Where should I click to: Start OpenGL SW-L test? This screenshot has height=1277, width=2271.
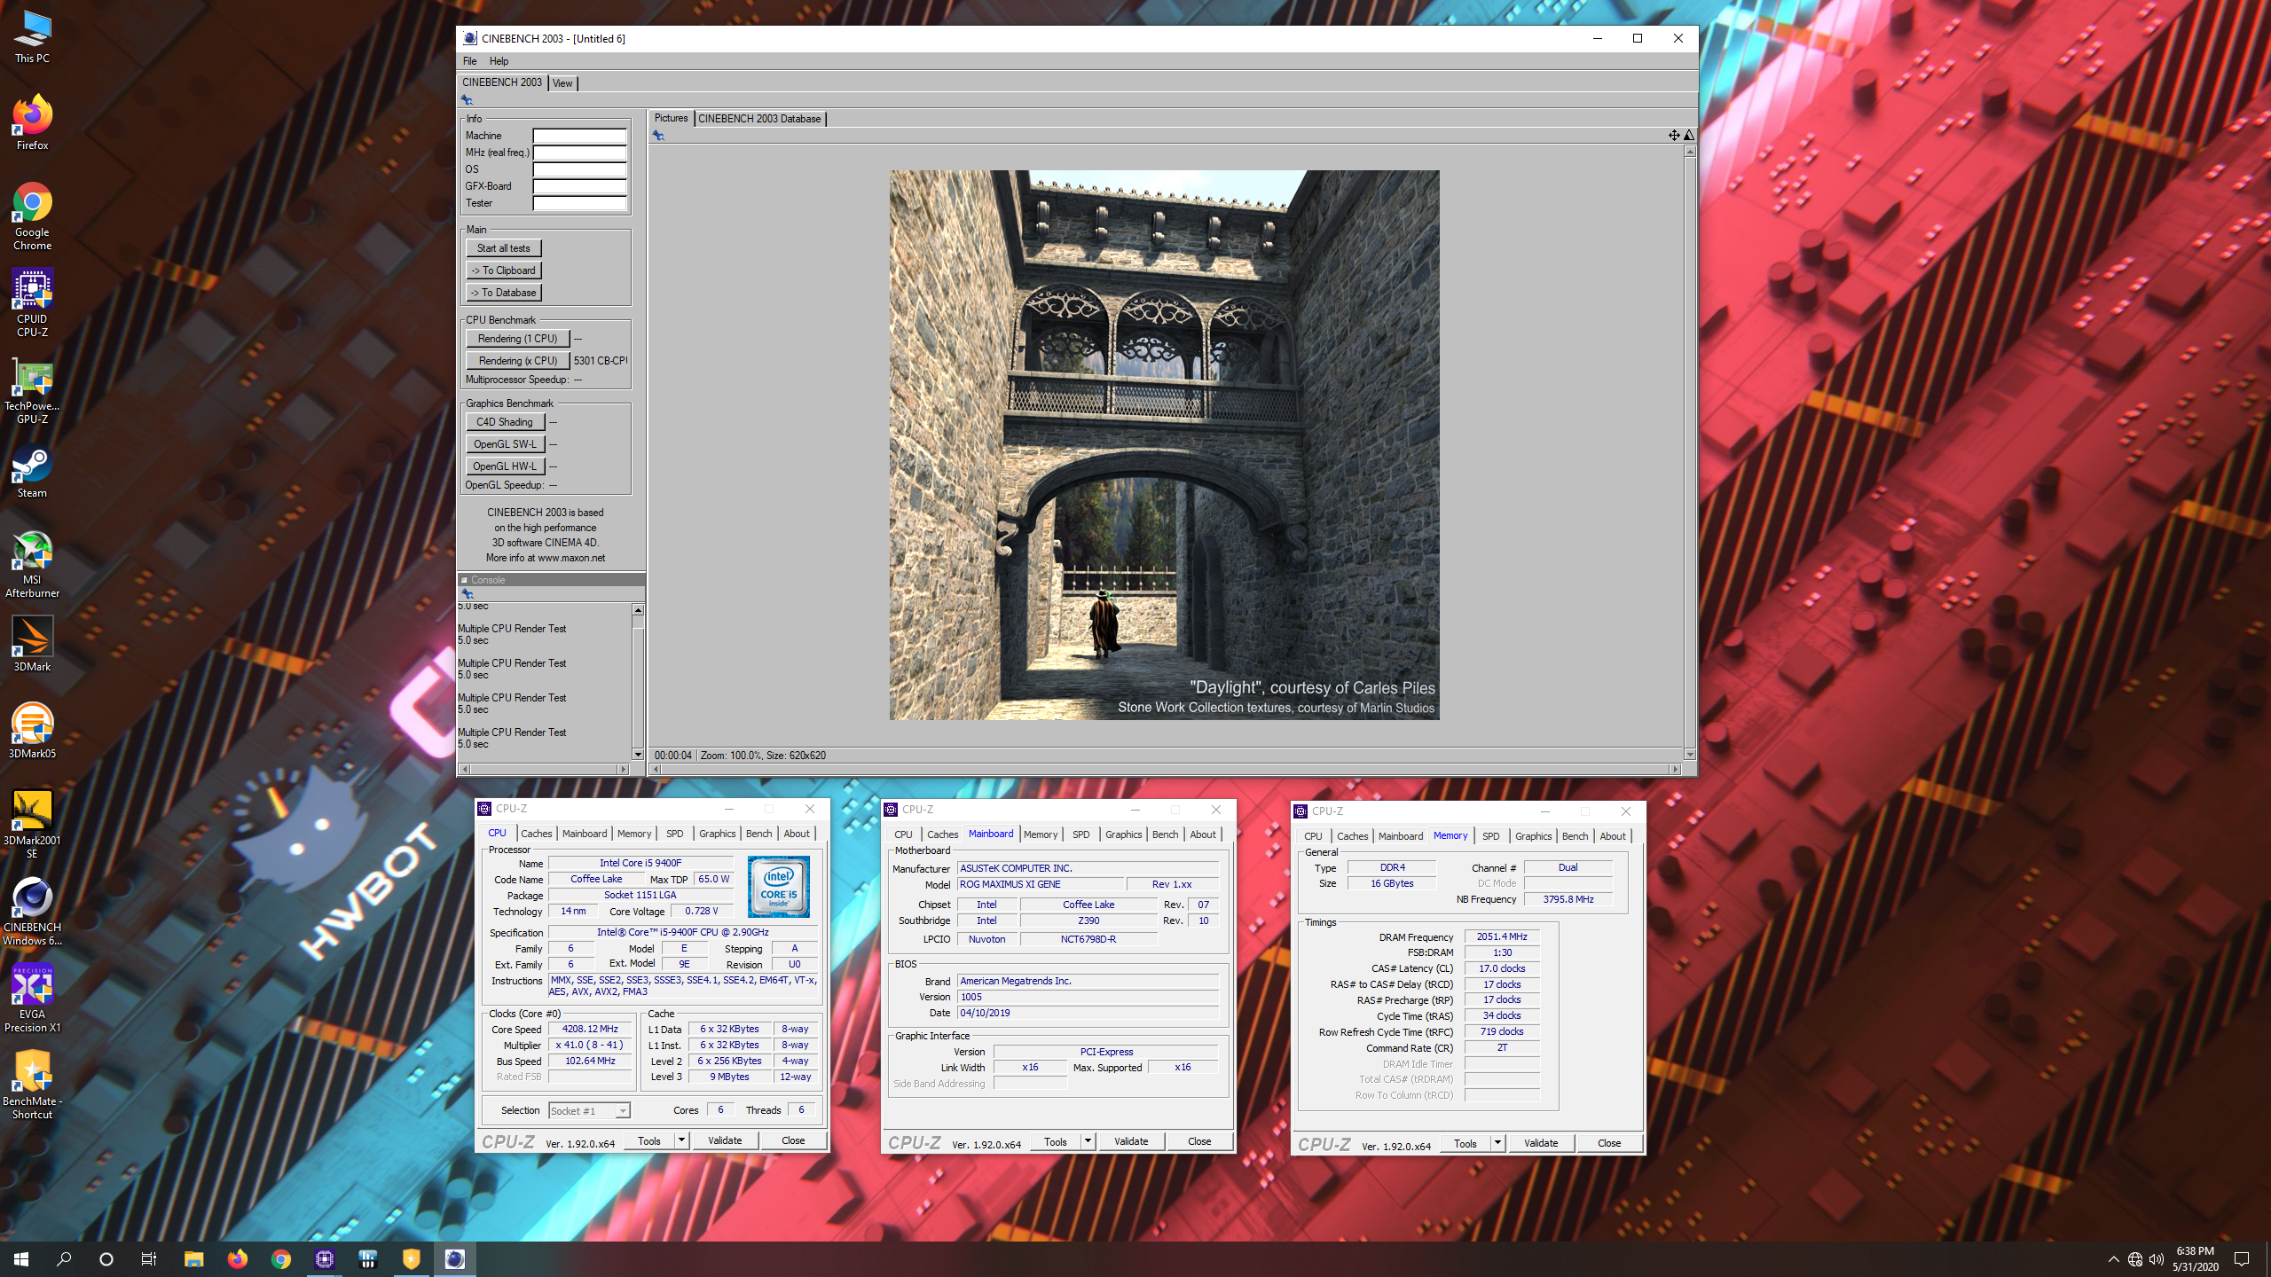pos(505,444)
